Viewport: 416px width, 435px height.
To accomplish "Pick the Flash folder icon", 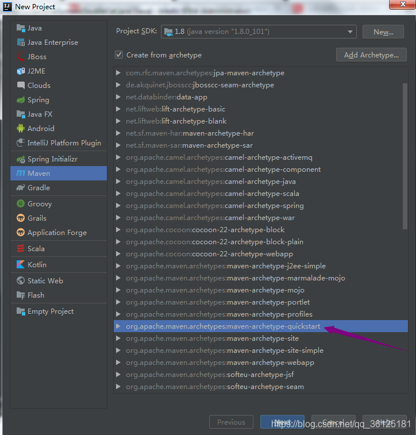I will coord(21,295).
